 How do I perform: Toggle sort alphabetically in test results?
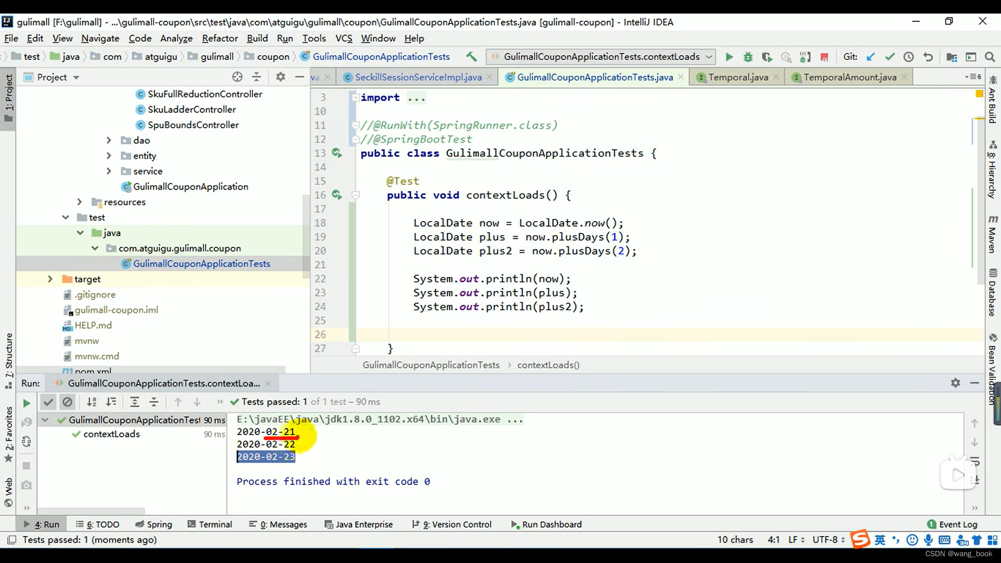click(91, 402)
